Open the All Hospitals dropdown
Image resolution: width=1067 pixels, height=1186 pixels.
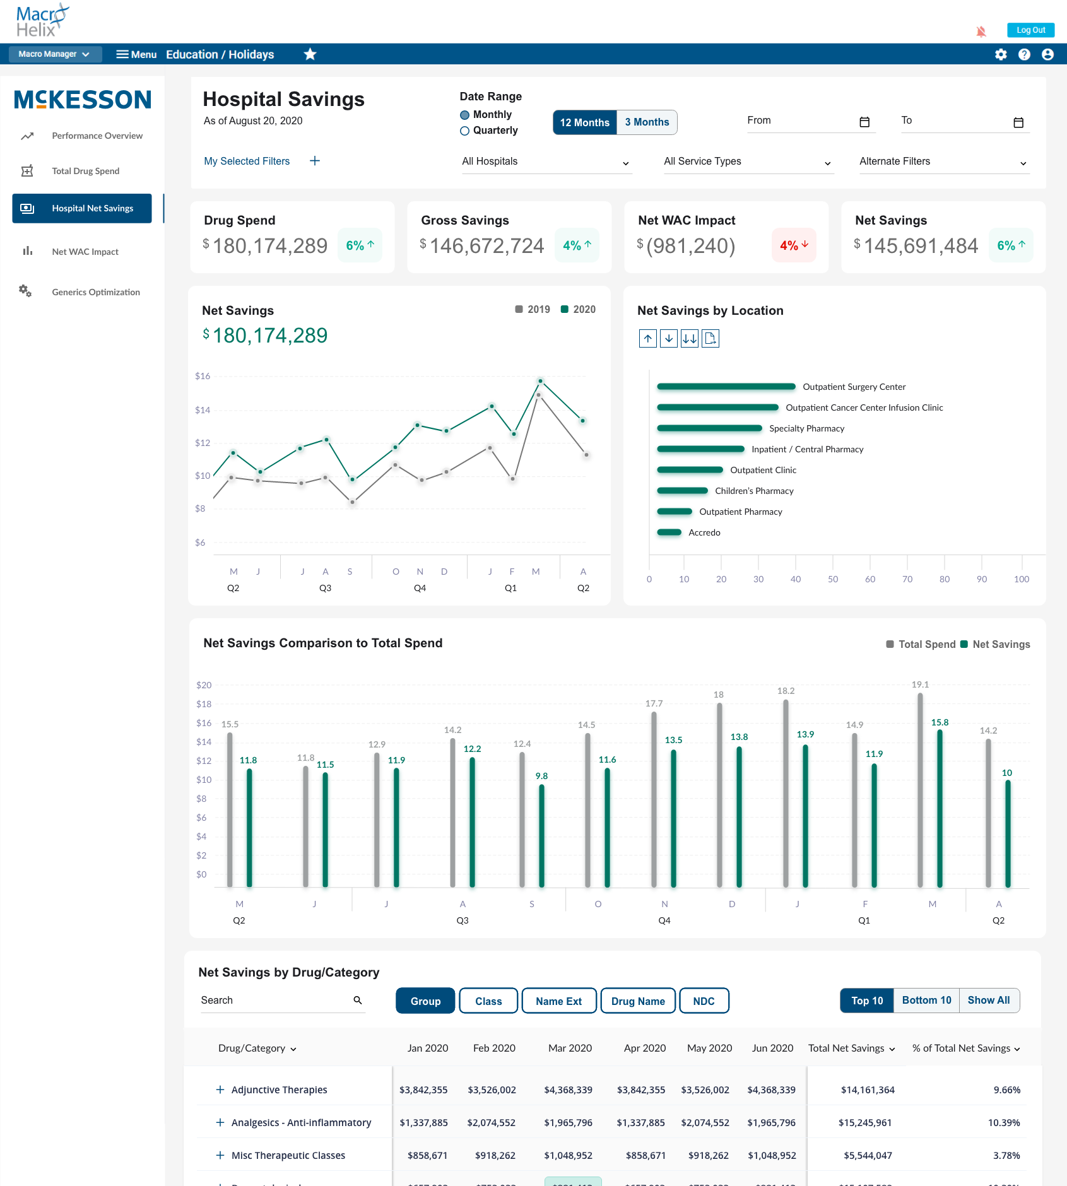[x=546, y=162]
